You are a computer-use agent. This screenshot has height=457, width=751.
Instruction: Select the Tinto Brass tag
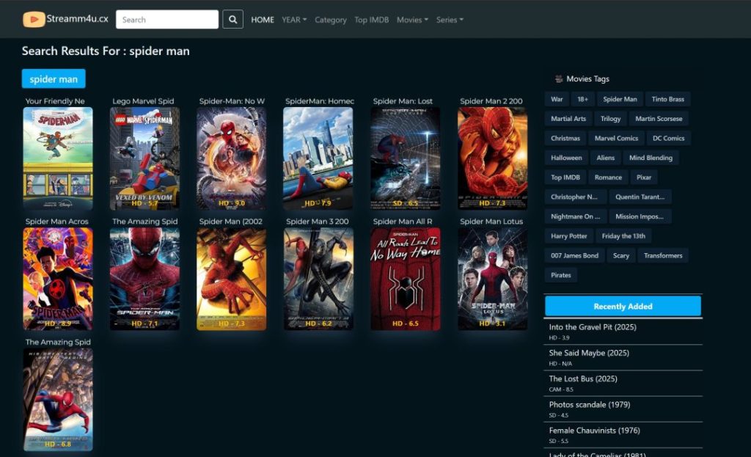pyautogui.click(x=667, y=99)
